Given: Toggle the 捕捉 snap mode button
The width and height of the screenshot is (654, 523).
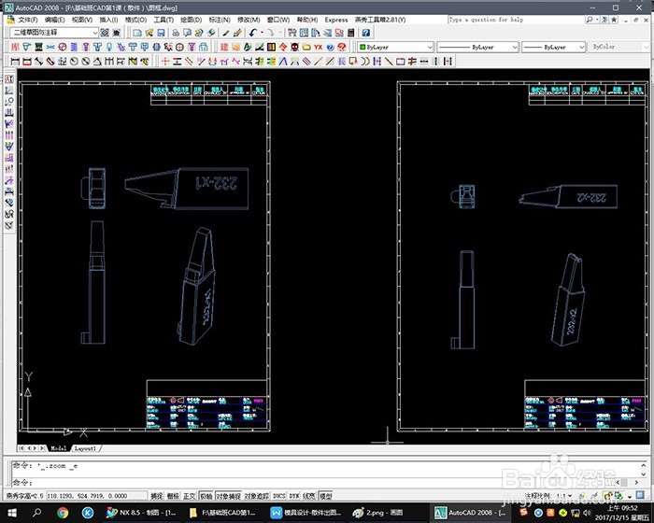Looking at the screenshot, I should pyautogui.click(x=156, y=496).
